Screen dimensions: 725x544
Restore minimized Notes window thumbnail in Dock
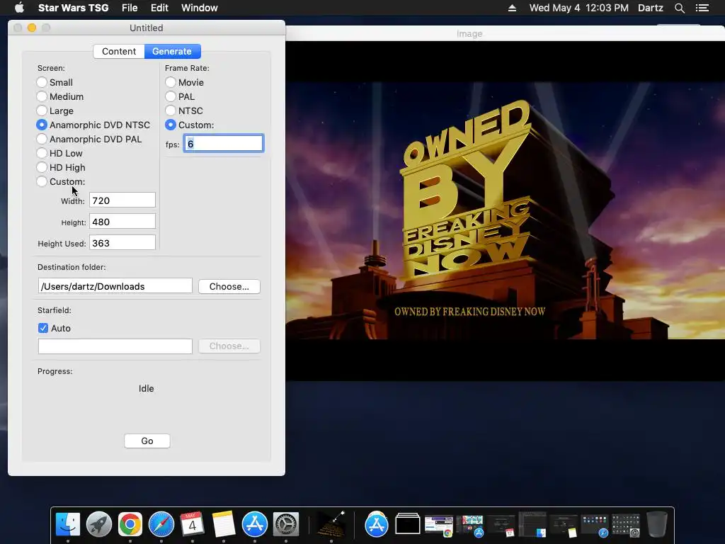click(x=563, y=526)
